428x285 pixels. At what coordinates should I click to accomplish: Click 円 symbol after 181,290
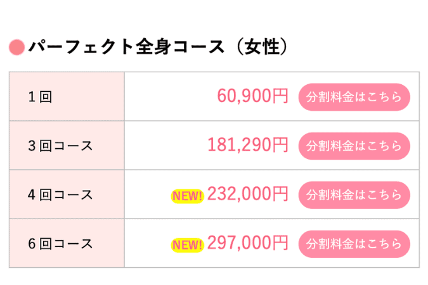tap(281, 145)
